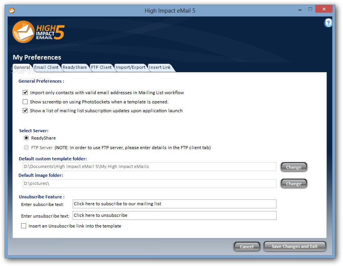343x266 pixels.
Task: Enable Show screentip on using PhotoSockets
Action: point(25,102)
